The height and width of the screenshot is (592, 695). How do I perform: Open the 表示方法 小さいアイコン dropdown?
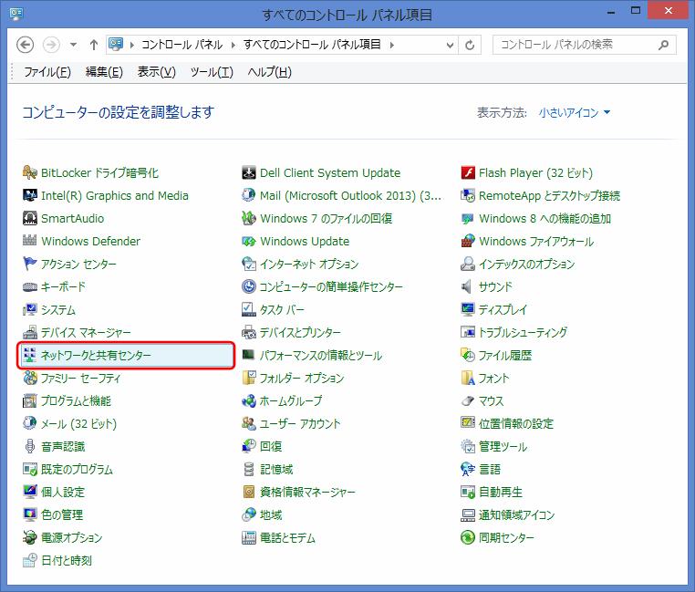[575, 112]
